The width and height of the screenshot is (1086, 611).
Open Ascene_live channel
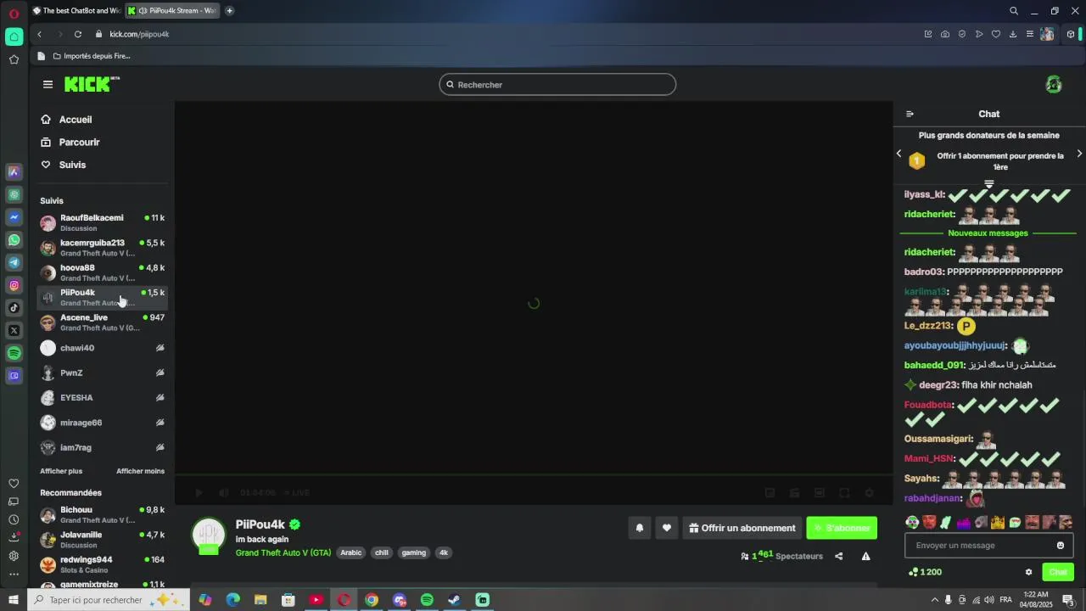(103, 322)
